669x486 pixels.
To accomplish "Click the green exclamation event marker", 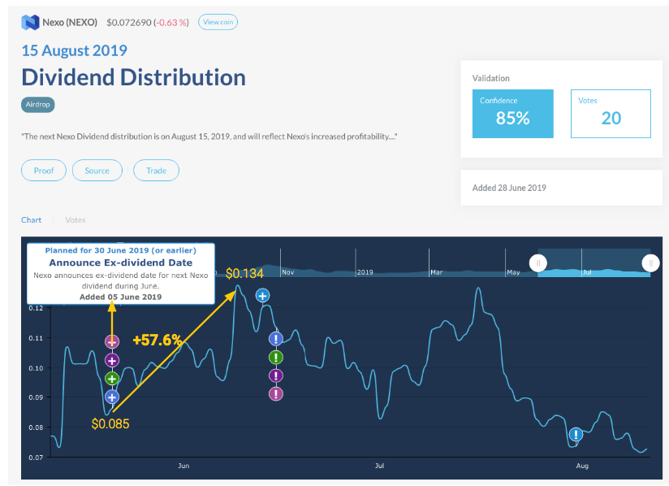I will pos(276,358).
